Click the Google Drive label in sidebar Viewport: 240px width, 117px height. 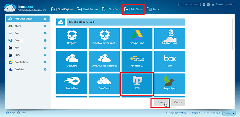(21, 62)
